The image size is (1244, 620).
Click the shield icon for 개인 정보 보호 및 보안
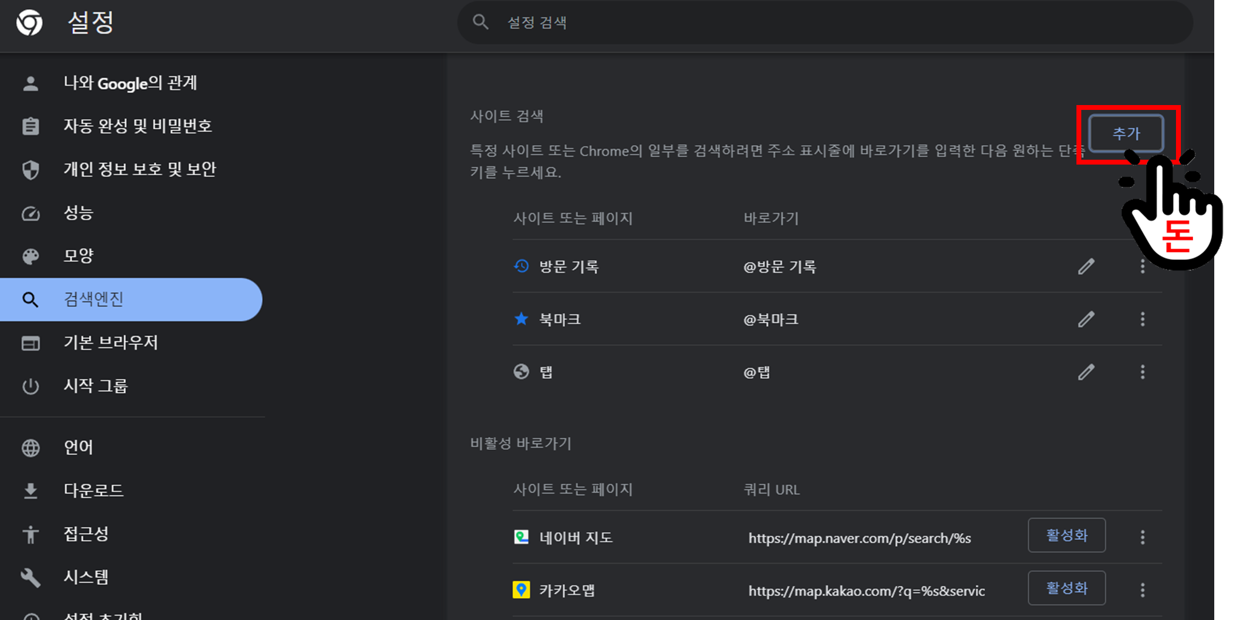coord(30,169)
